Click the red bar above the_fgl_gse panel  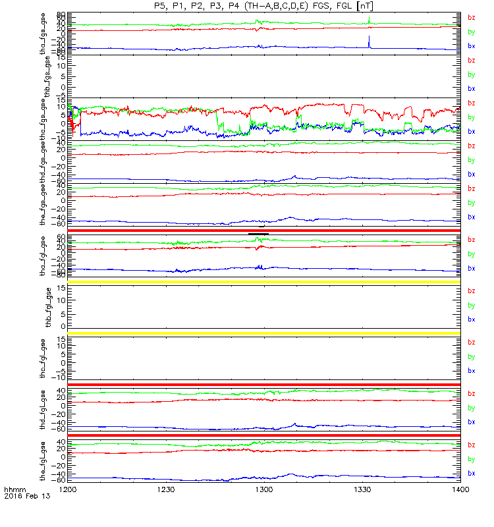tap(264, 435)
